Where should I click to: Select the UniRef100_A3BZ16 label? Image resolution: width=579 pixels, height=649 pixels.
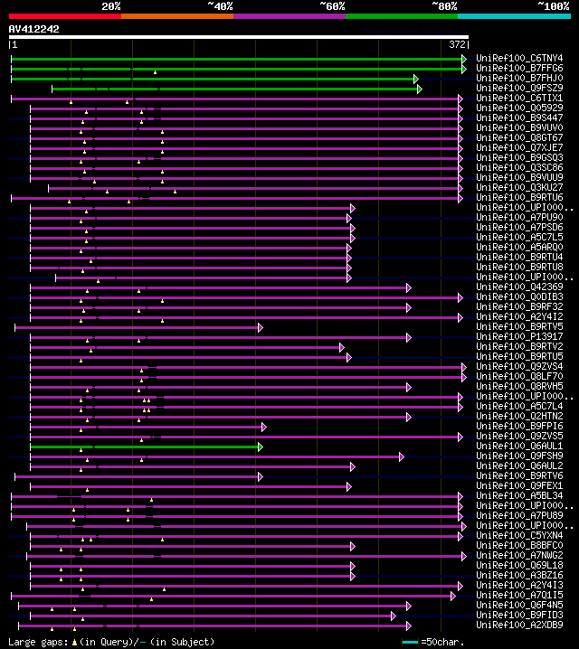pos(519,575)
